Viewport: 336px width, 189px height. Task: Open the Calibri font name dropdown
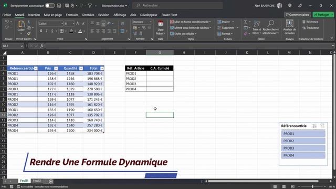click(x=62, y=24)
